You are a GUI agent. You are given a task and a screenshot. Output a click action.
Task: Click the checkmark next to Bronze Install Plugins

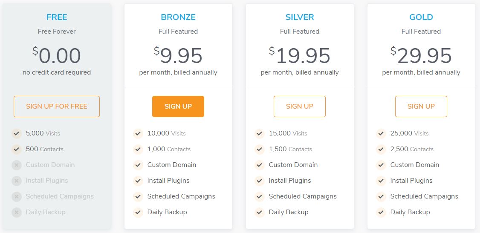click(138, 181)
